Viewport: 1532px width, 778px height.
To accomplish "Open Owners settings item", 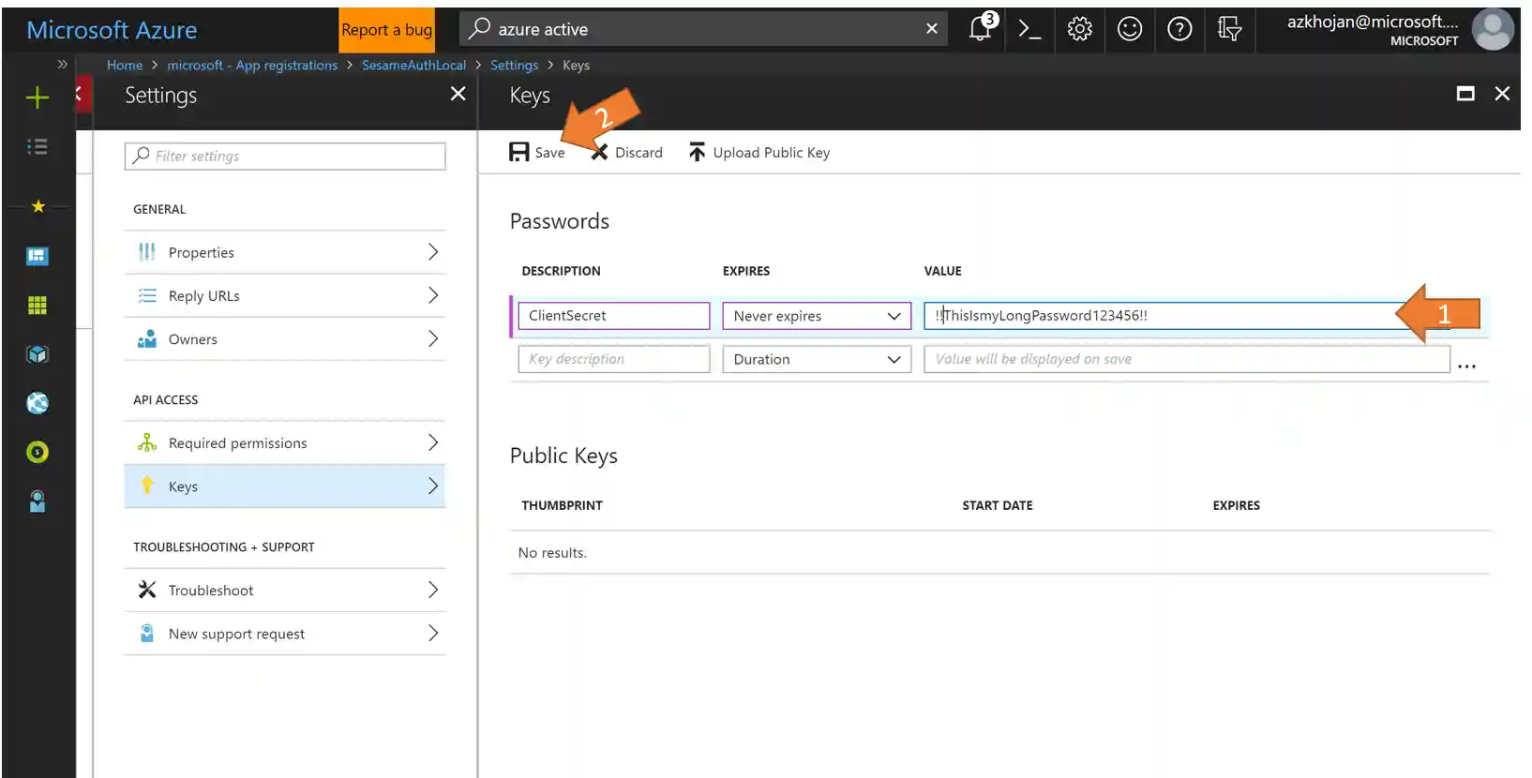I will pos(285,339).
